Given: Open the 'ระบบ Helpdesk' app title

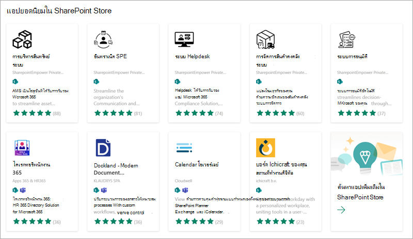Looking at the screenshot, I should [192, 57].
